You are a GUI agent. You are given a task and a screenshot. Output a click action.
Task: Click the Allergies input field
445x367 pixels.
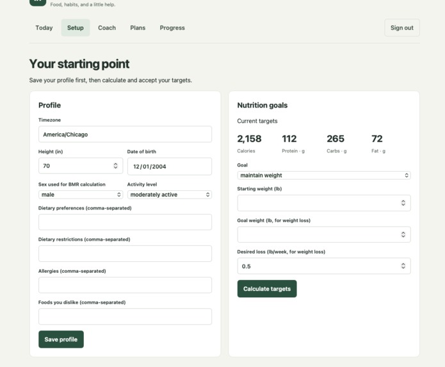point(125,285)
